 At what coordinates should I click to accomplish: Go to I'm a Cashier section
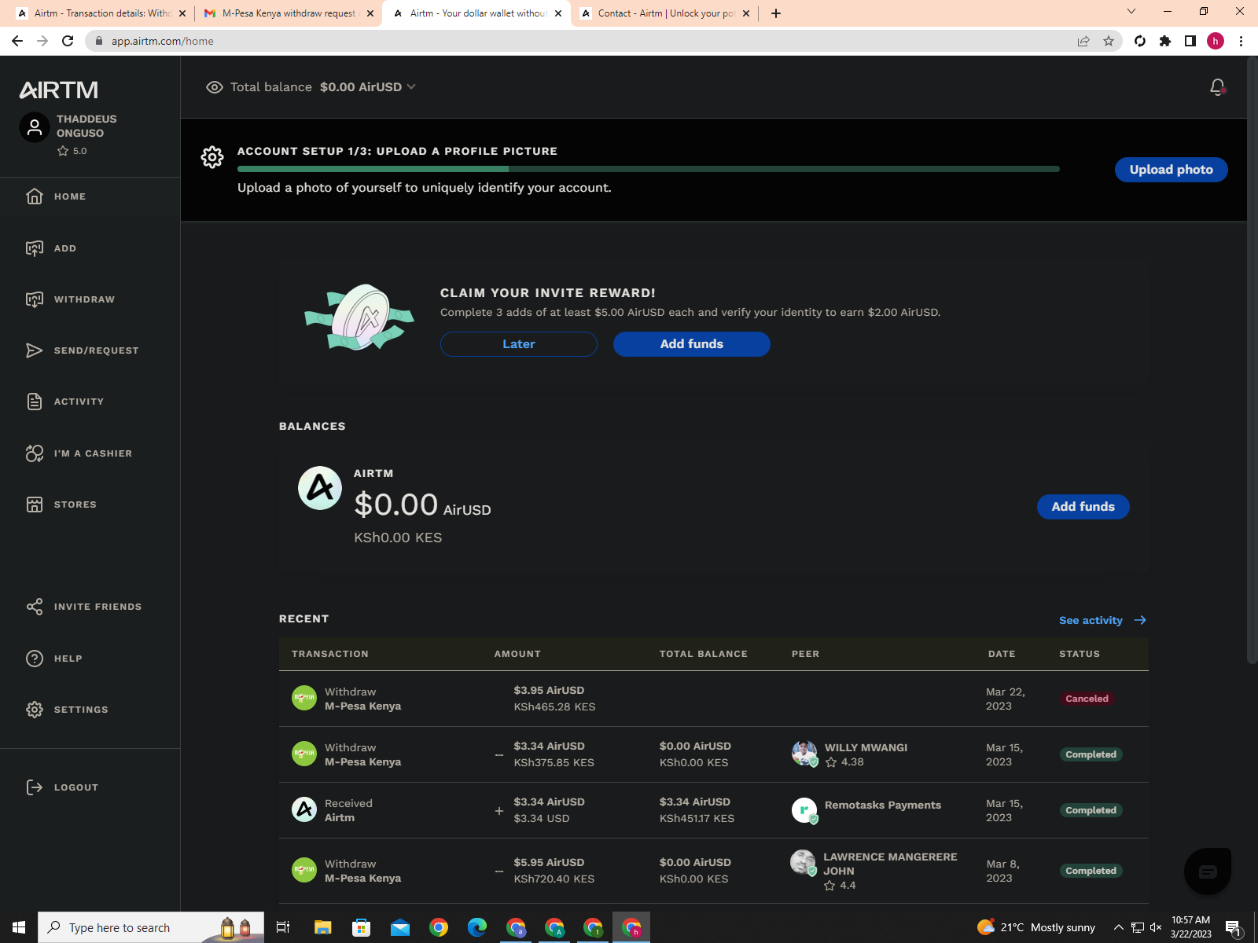coord(35,453)
